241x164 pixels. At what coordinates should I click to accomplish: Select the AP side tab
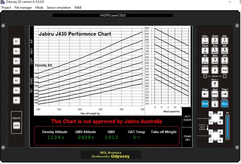[32, 41]
